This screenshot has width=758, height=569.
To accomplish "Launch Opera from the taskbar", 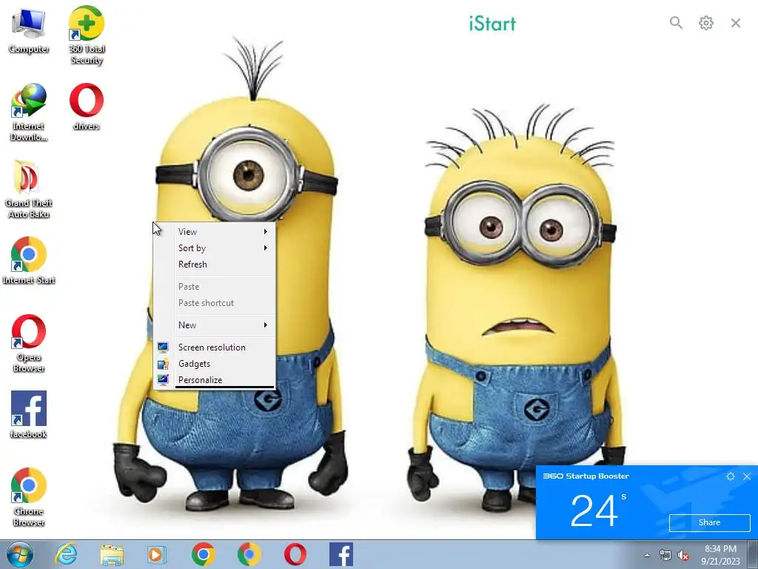I will 295,554.
